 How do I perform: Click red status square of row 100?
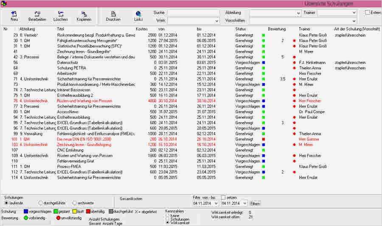pyautogui.click(x=263, y=139)
